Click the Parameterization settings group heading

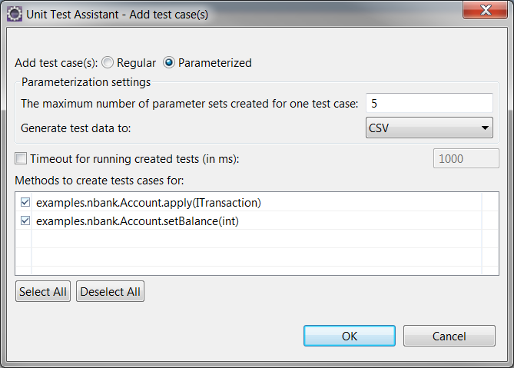[x=86, y=82]
